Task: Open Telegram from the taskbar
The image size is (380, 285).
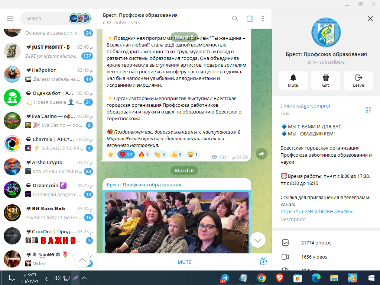Action: (225, 278)
